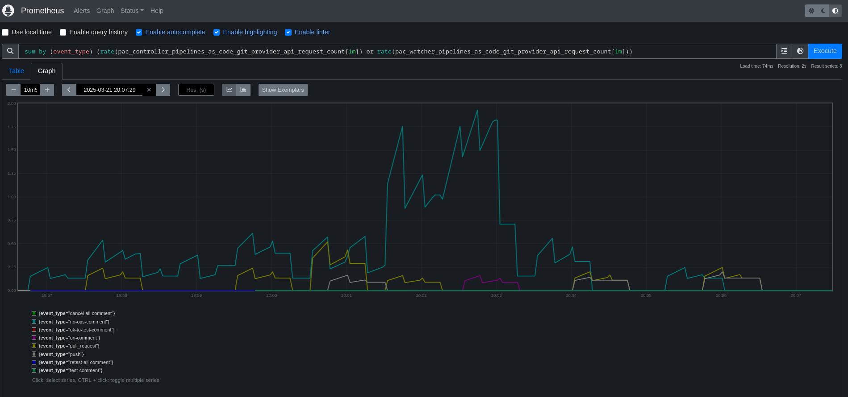Click the Prometheus flame logo
This screenshot has width=848, height=397.
[x=8, y=11]
